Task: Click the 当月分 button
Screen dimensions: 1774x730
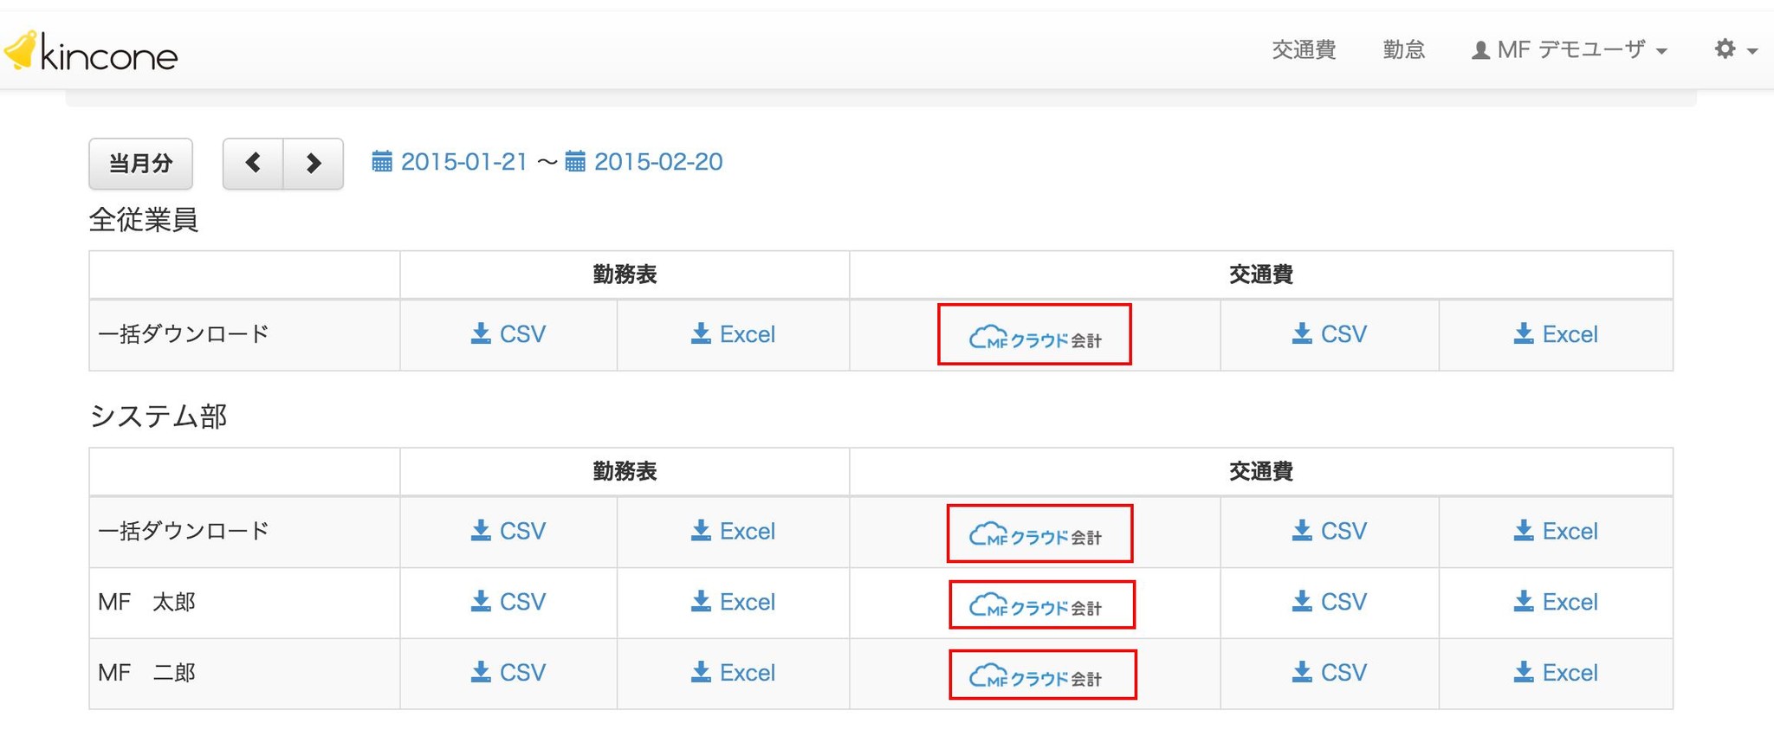Action: click(x=140, y=164)
